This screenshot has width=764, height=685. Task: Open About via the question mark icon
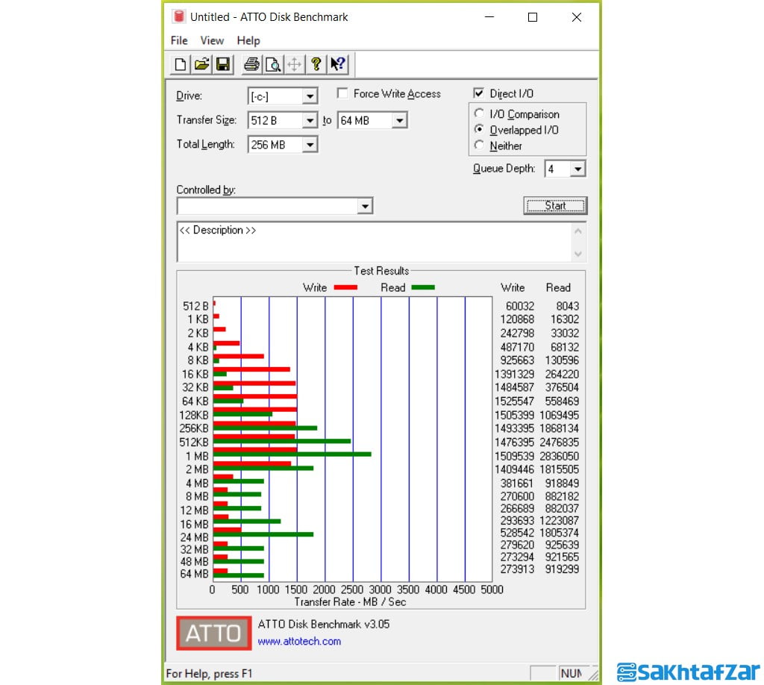[x=316, y=64]
